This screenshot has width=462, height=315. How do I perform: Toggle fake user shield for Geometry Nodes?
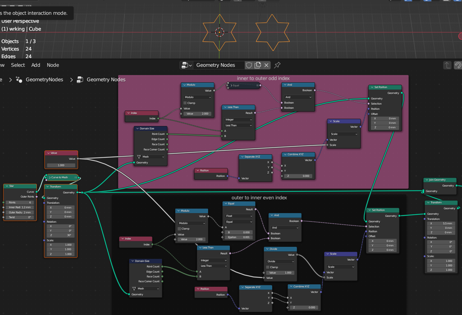coord(249,65)
